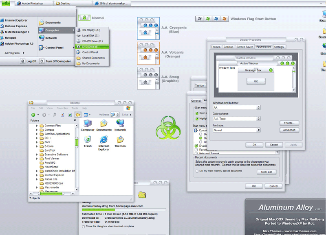Click the green vertical scrollbar in Folders pane
This screenshot has height=235, width=326.
pyautogui.click(x=76, y=142)
